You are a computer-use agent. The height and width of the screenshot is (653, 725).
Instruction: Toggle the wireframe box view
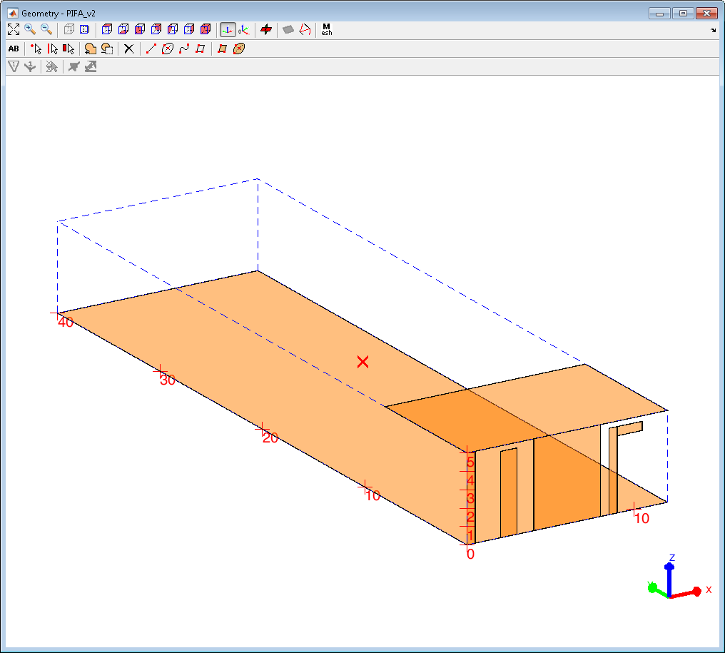click(x=69, y=29)
